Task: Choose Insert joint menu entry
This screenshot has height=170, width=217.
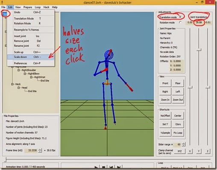Action: [x=31, y=36]
